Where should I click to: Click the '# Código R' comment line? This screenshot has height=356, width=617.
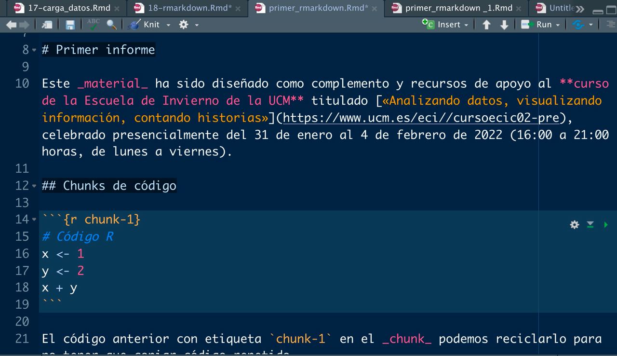tap(78, 236)
